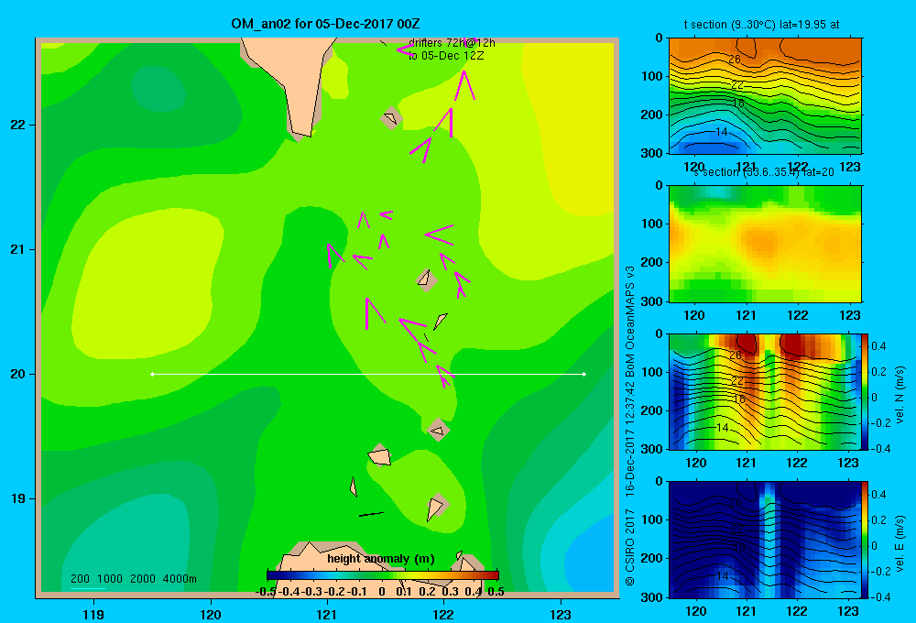This screenshot has height=623, width=916.
Task: Click the '-0.5' tick on the height anomaly color bar
Action: tap(267, 592)
